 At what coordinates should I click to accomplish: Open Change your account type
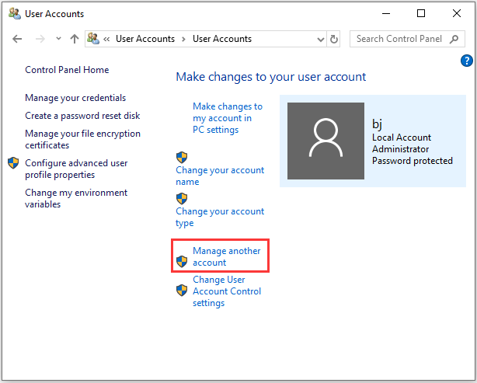click(x=220, y=217)
